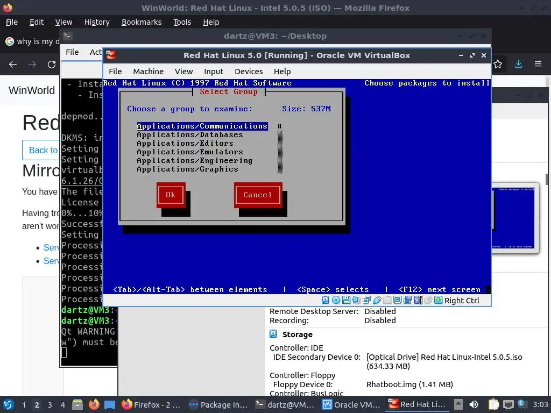Select Applications/Databases group

coord(190,135)
